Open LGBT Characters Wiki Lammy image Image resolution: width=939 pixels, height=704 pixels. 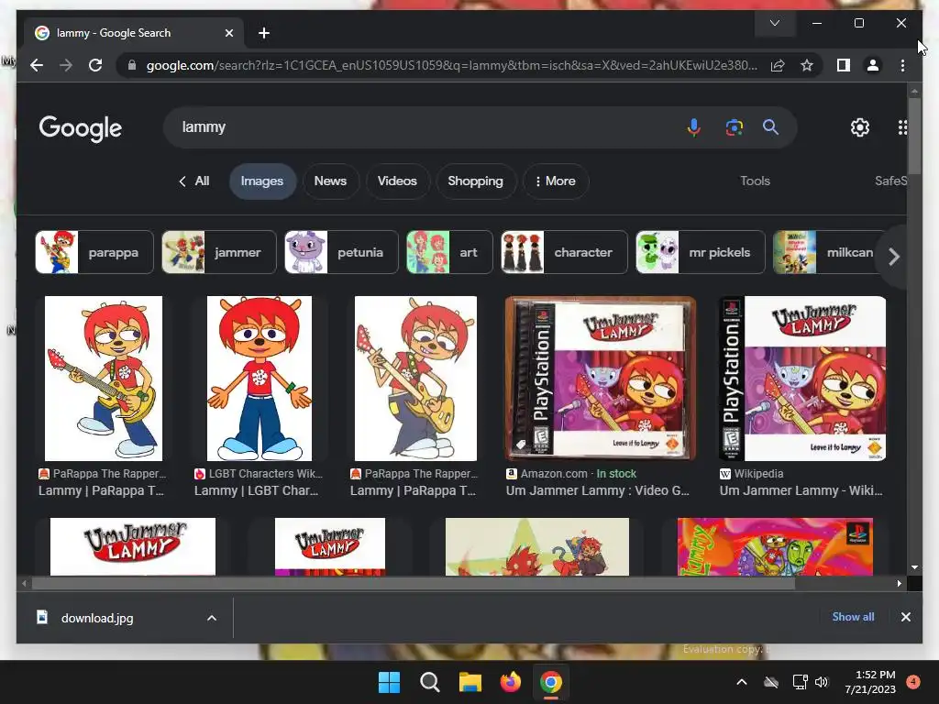(260, 379)
